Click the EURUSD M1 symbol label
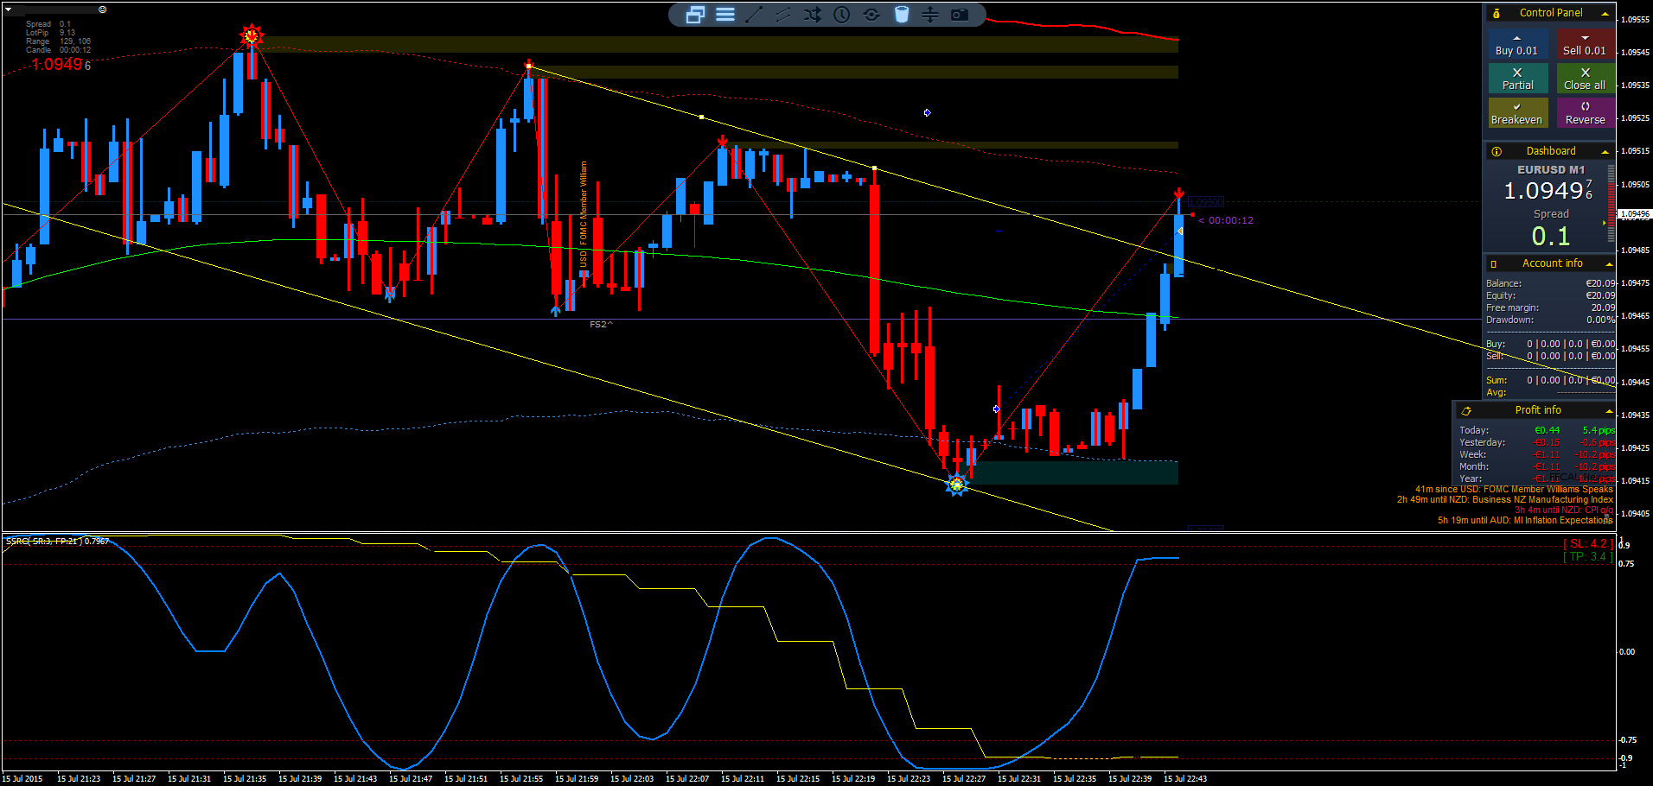The image size is (1653, 786). (1551, 170)
